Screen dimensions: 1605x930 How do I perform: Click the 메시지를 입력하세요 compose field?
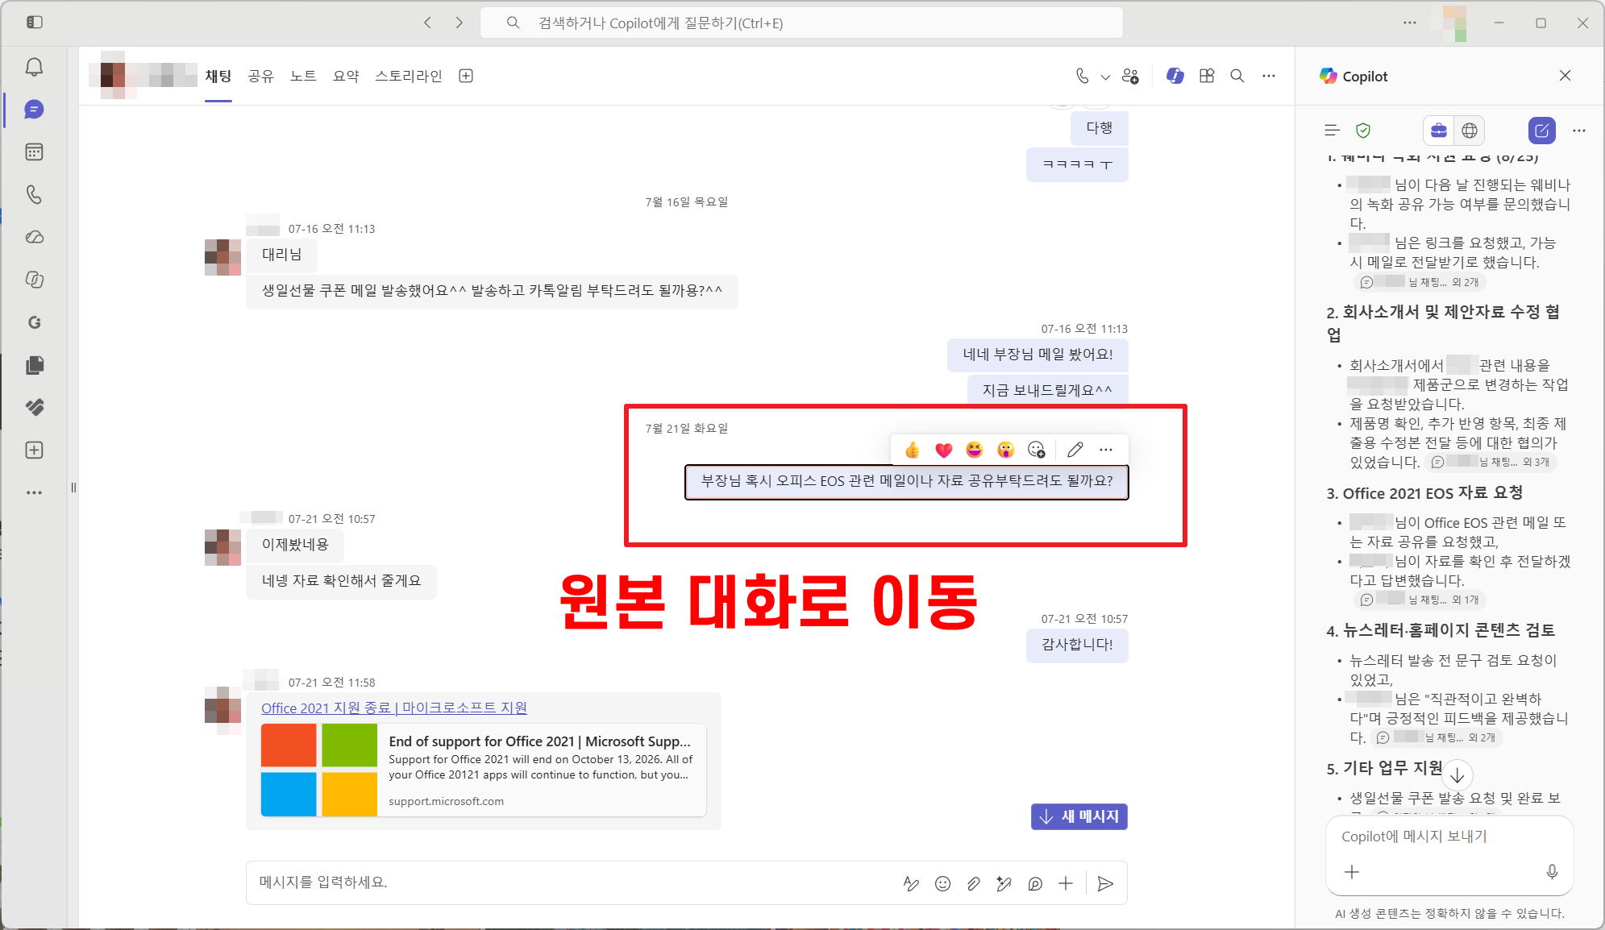point(572,883)
